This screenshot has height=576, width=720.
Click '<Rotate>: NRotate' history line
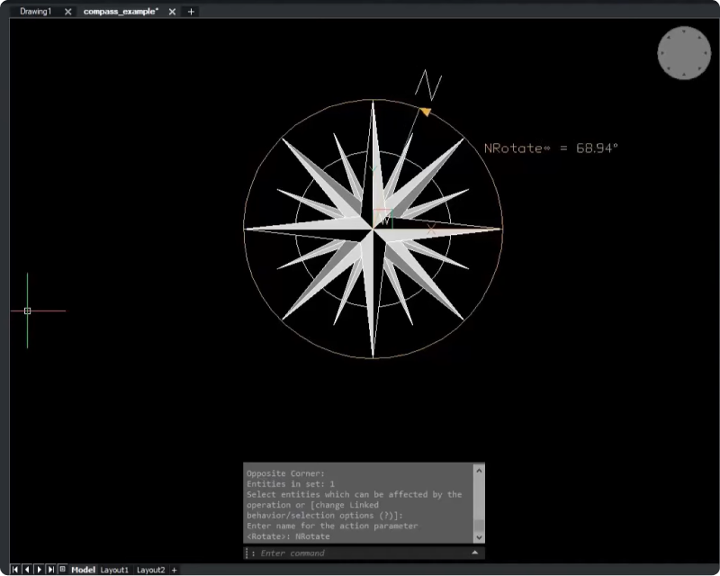pyautogui.click(x=288, y=536)
